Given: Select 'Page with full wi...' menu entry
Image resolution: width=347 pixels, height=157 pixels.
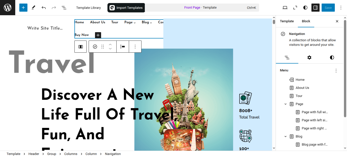Looking at the screenshot, I should click(x=314, y=112).
